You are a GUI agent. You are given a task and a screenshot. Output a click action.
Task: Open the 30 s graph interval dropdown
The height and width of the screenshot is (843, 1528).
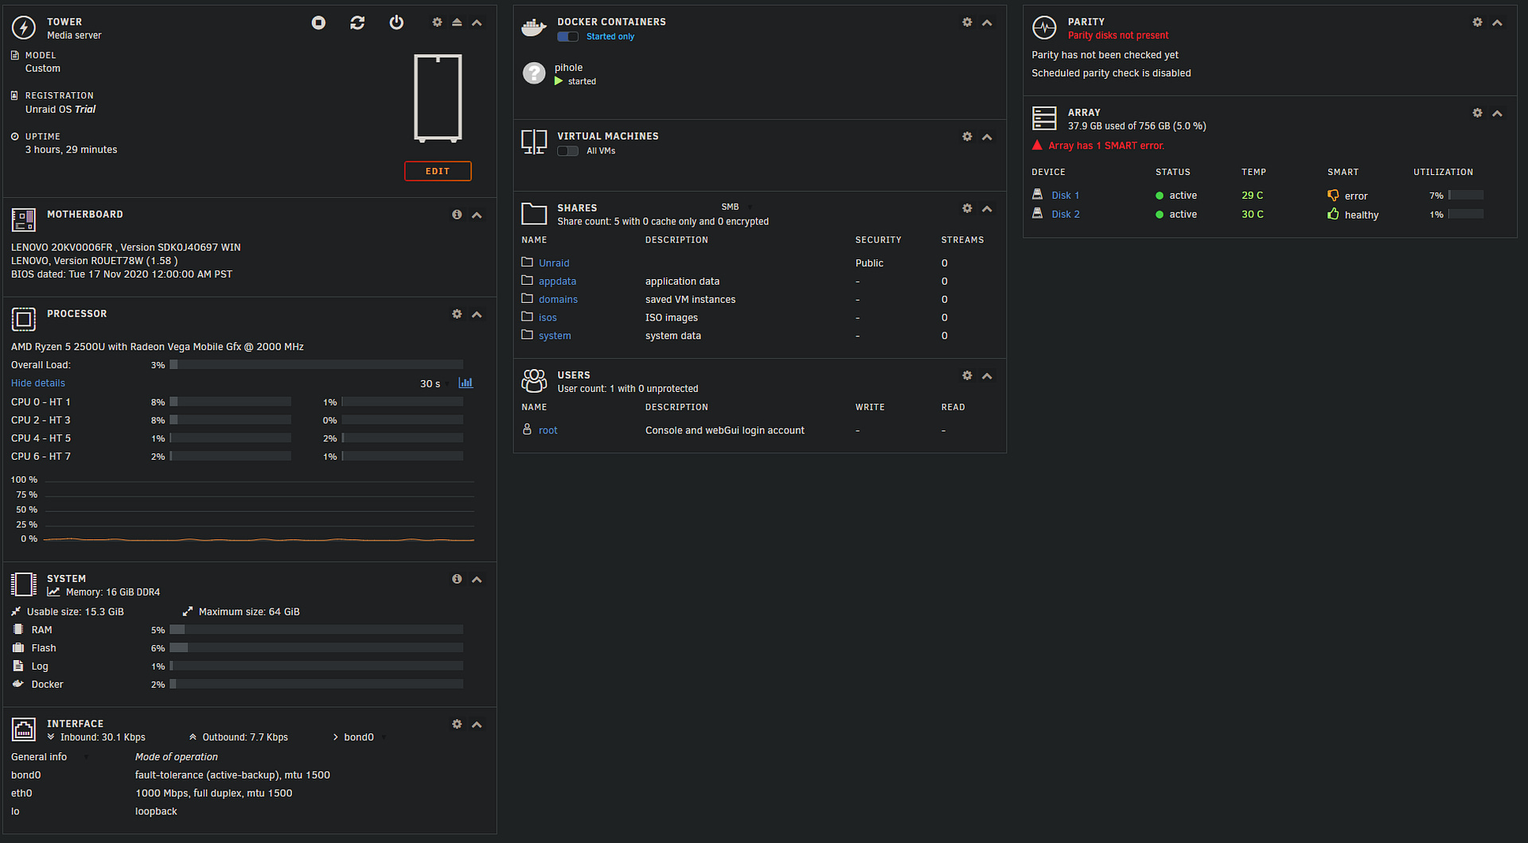pos(435,384)
